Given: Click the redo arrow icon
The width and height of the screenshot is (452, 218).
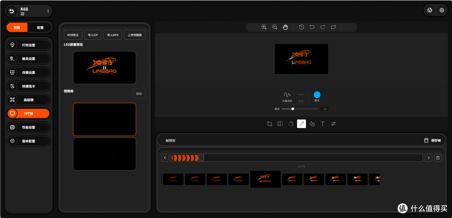Looking at the screenshot, I should (323, 27).
